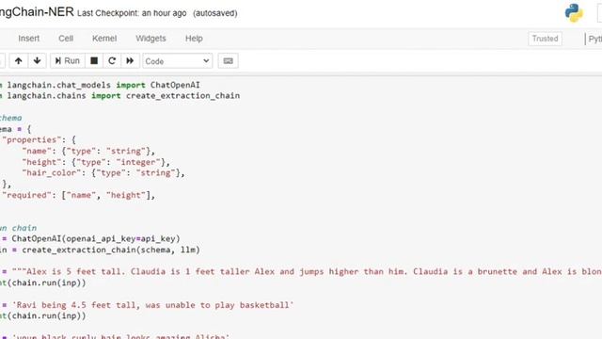Click the notebook title LangChain-NER
The image size is (602, 339).
[x=37, y=12]
